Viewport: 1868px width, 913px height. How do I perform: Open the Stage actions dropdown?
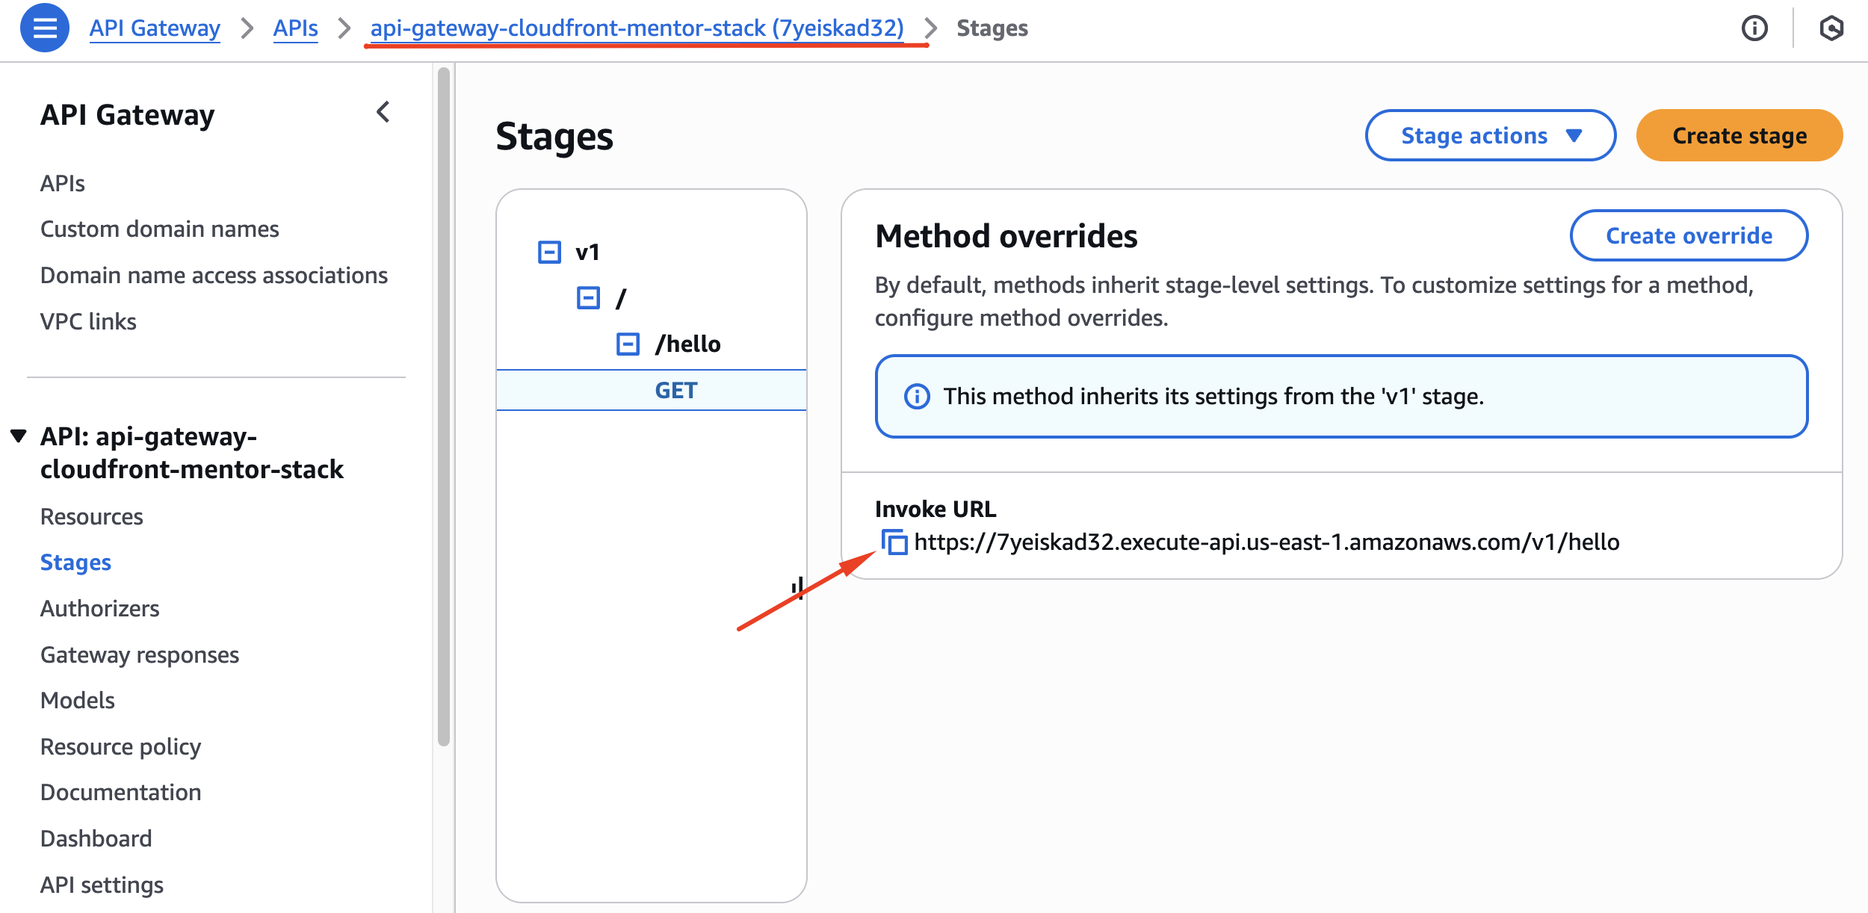tap(1490, 135)
